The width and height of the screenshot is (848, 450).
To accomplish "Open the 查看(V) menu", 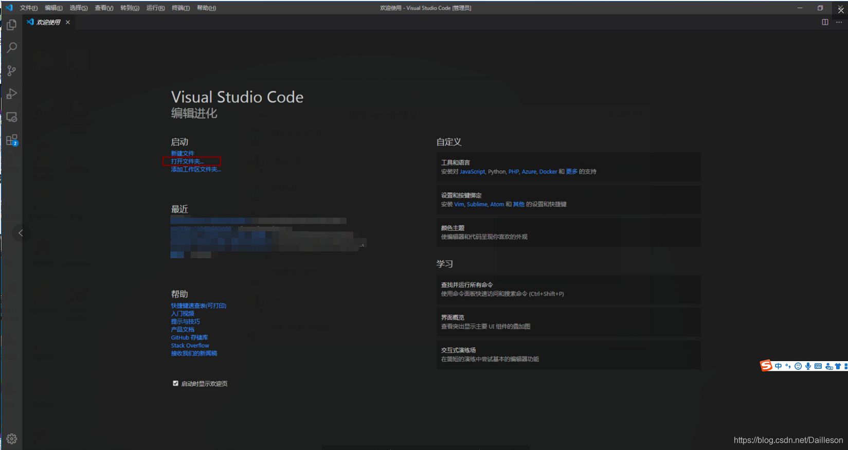I will pos(104,8).
